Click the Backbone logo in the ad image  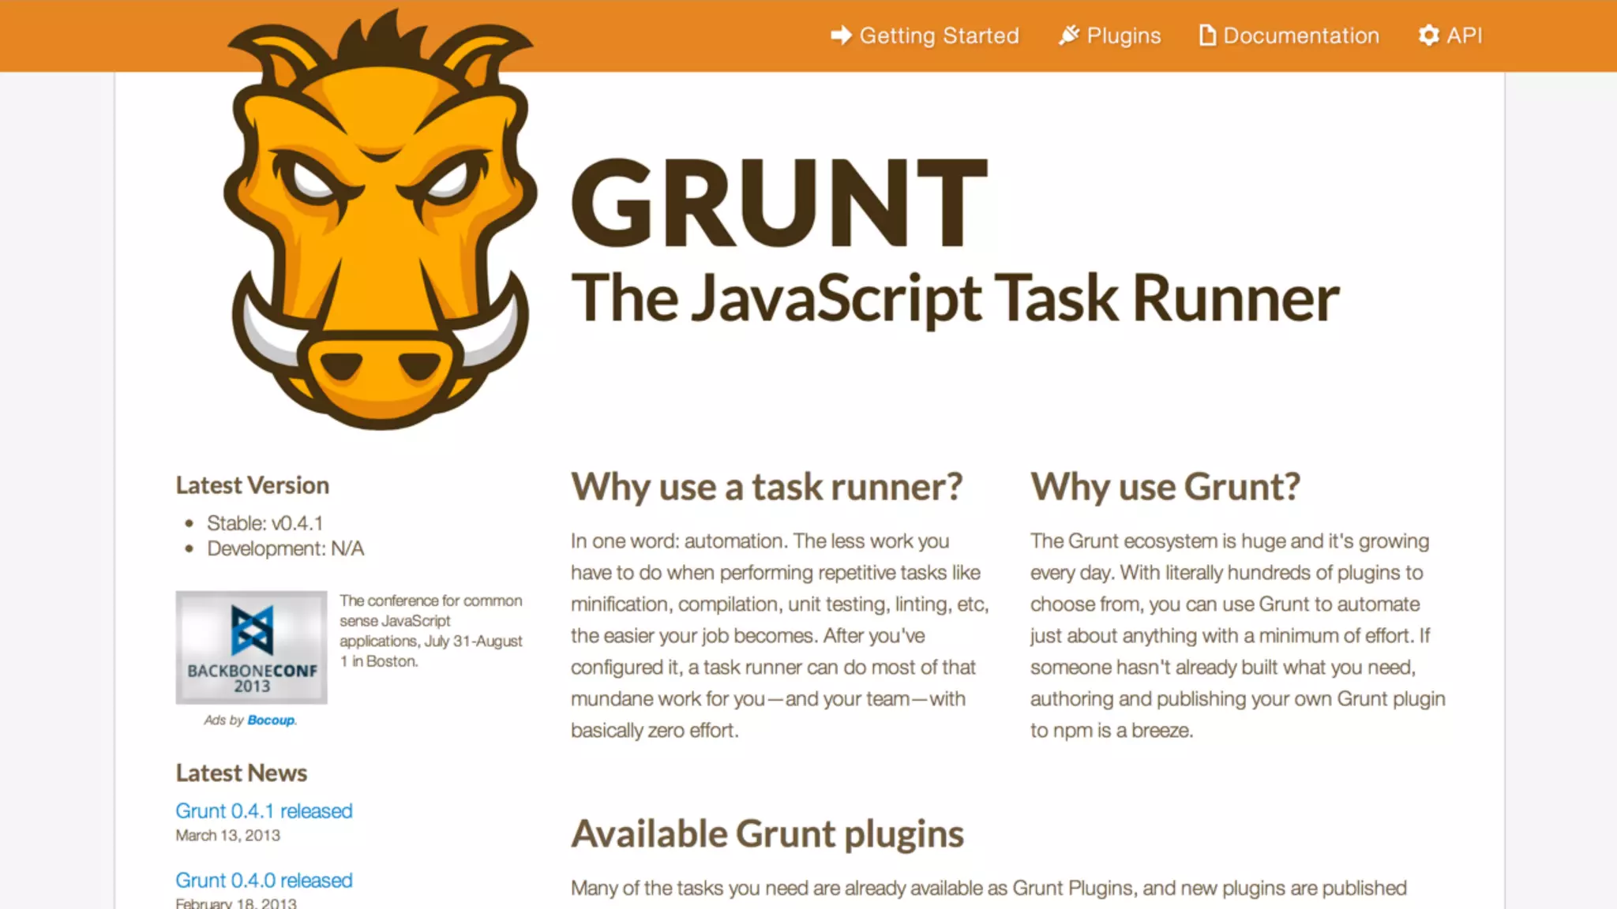[252, 630]
